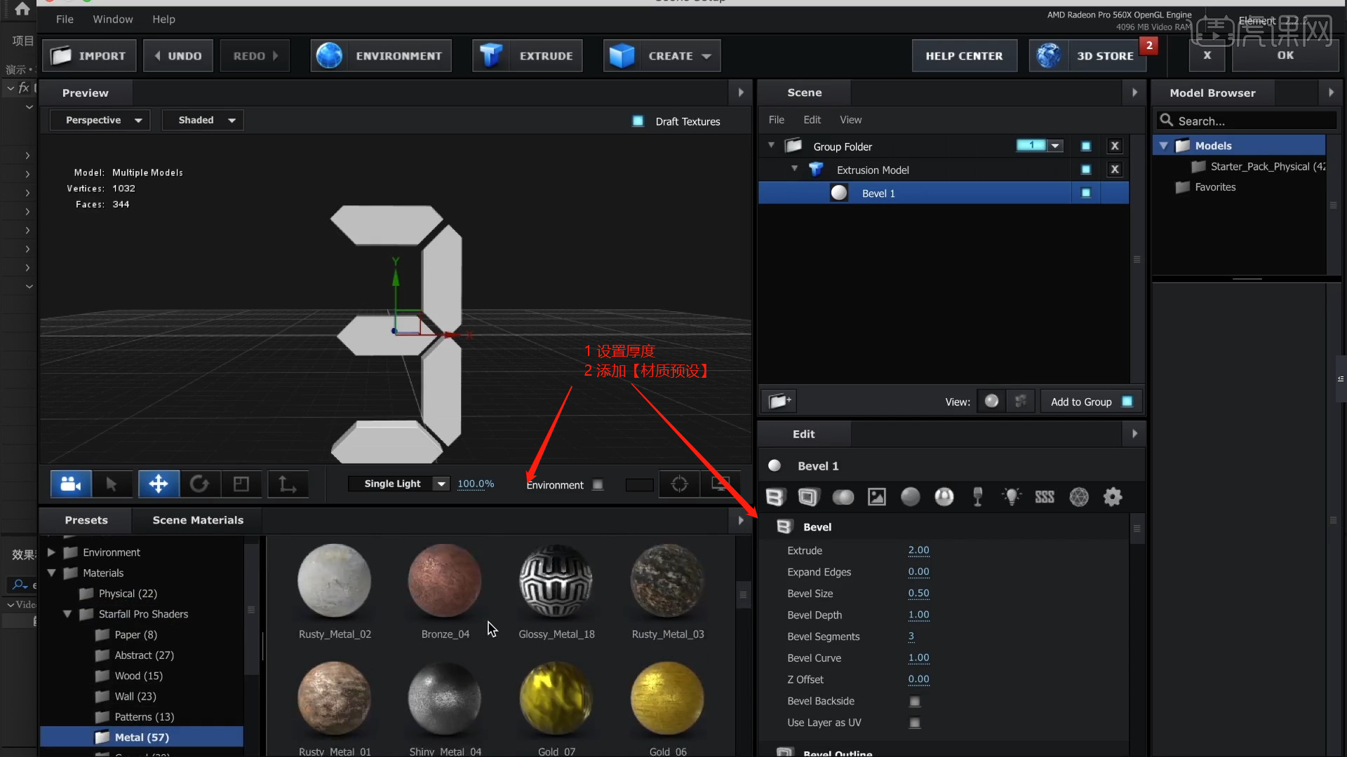Enable Use Layer as UV checkbox

915,723
